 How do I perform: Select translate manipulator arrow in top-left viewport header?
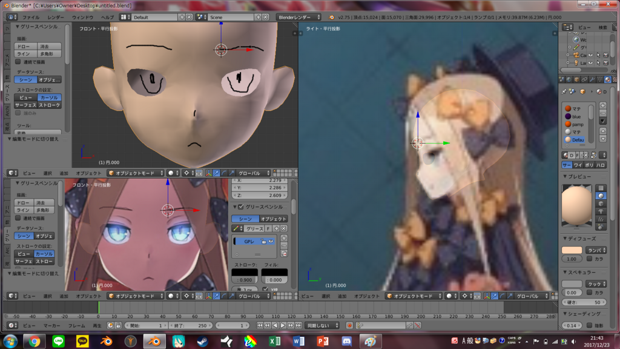216,173
